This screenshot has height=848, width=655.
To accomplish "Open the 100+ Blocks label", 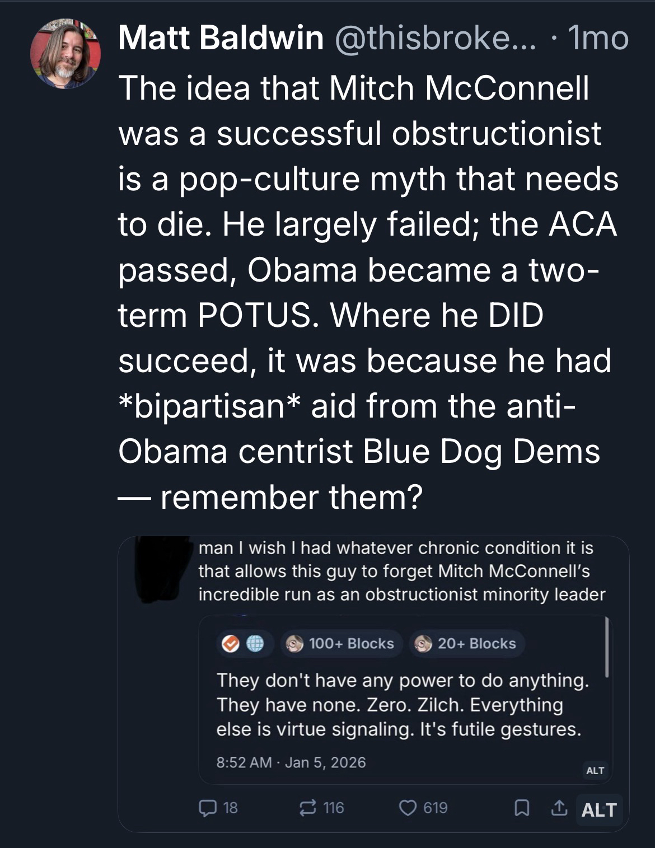I will 341,644.
